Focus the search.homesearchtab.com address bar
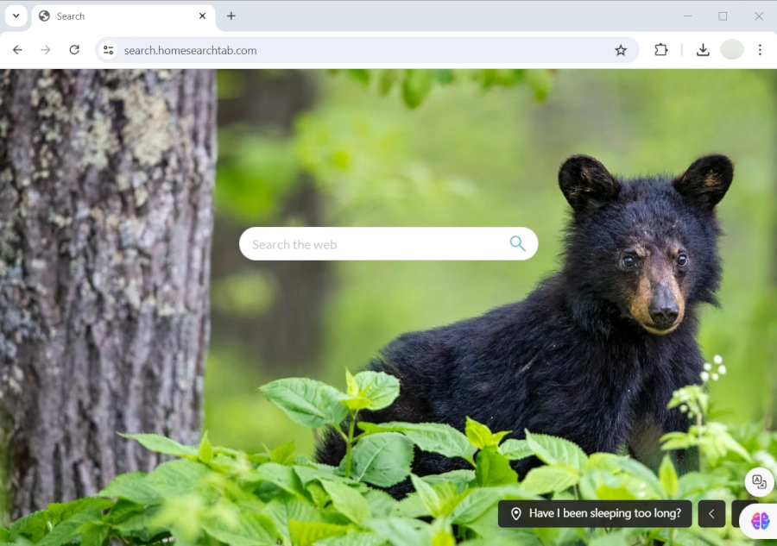 367,50
